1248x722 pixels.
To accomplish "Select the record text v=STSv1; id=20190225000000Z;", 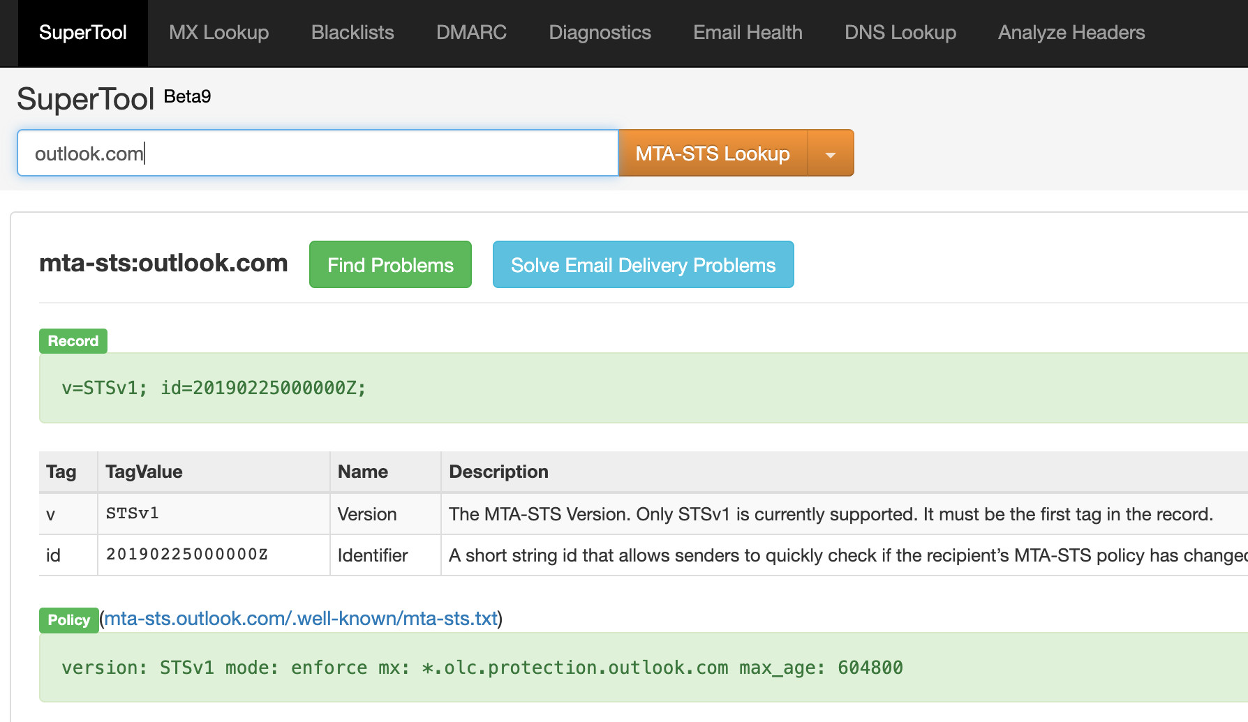I will tap(214, 388).
